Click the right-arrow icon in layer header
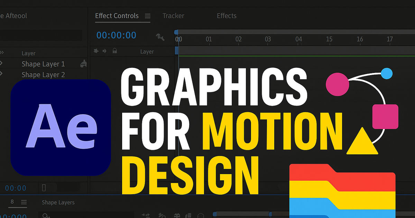Image resolution: width=415 pixels, height=218 pixels. coord(105,51)
